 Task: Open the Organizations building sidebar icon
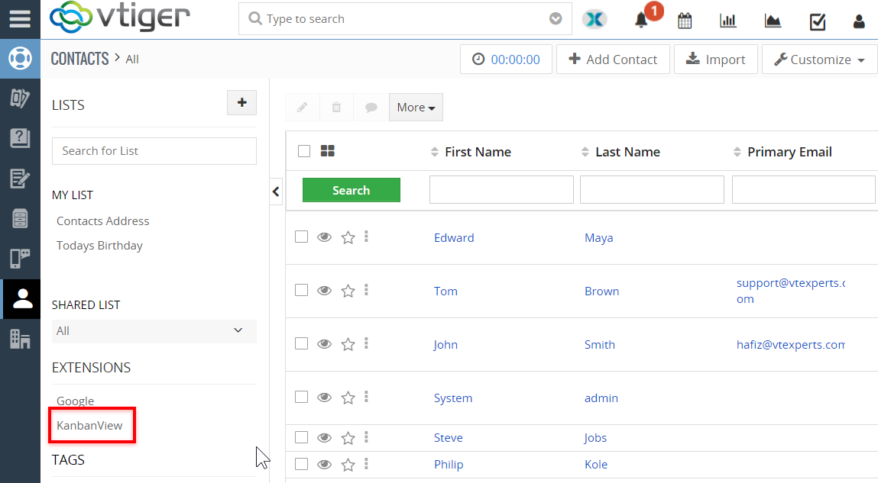point(20,339)
